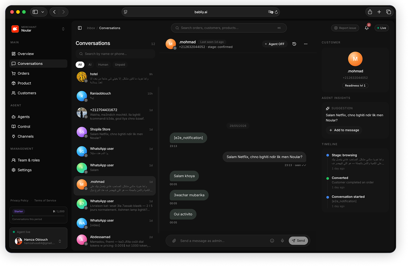This screenshot has height=268, width=410.
Task: Toggle the Live status button
Action: click(382, 28)
